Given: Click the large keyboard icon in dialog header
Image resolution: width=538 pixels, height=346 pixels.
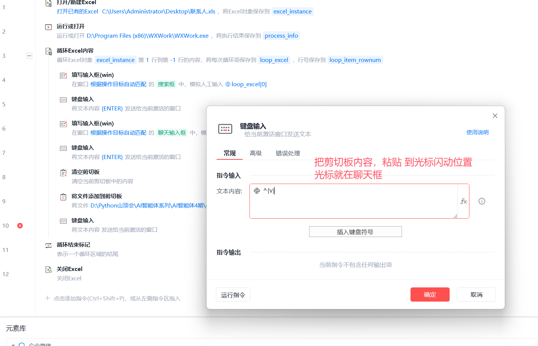Looking at the screenshot, I should click(225, 129).
